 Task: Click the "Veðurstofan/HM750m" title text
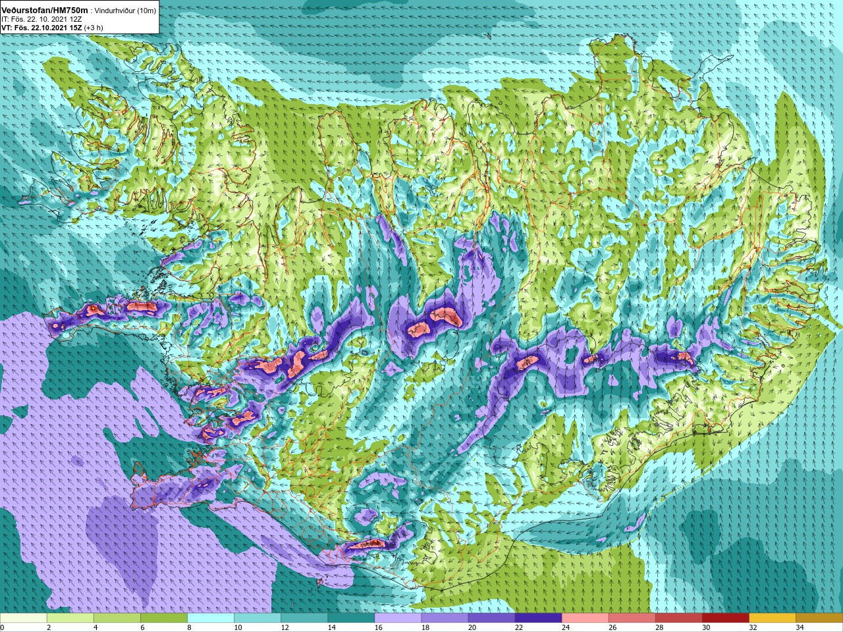tap(45, 11)
